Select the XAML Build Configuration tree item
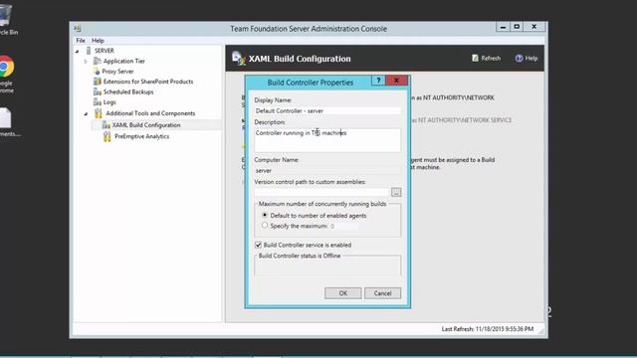Screen dimensions: 637x358 [x=146, y=125]
